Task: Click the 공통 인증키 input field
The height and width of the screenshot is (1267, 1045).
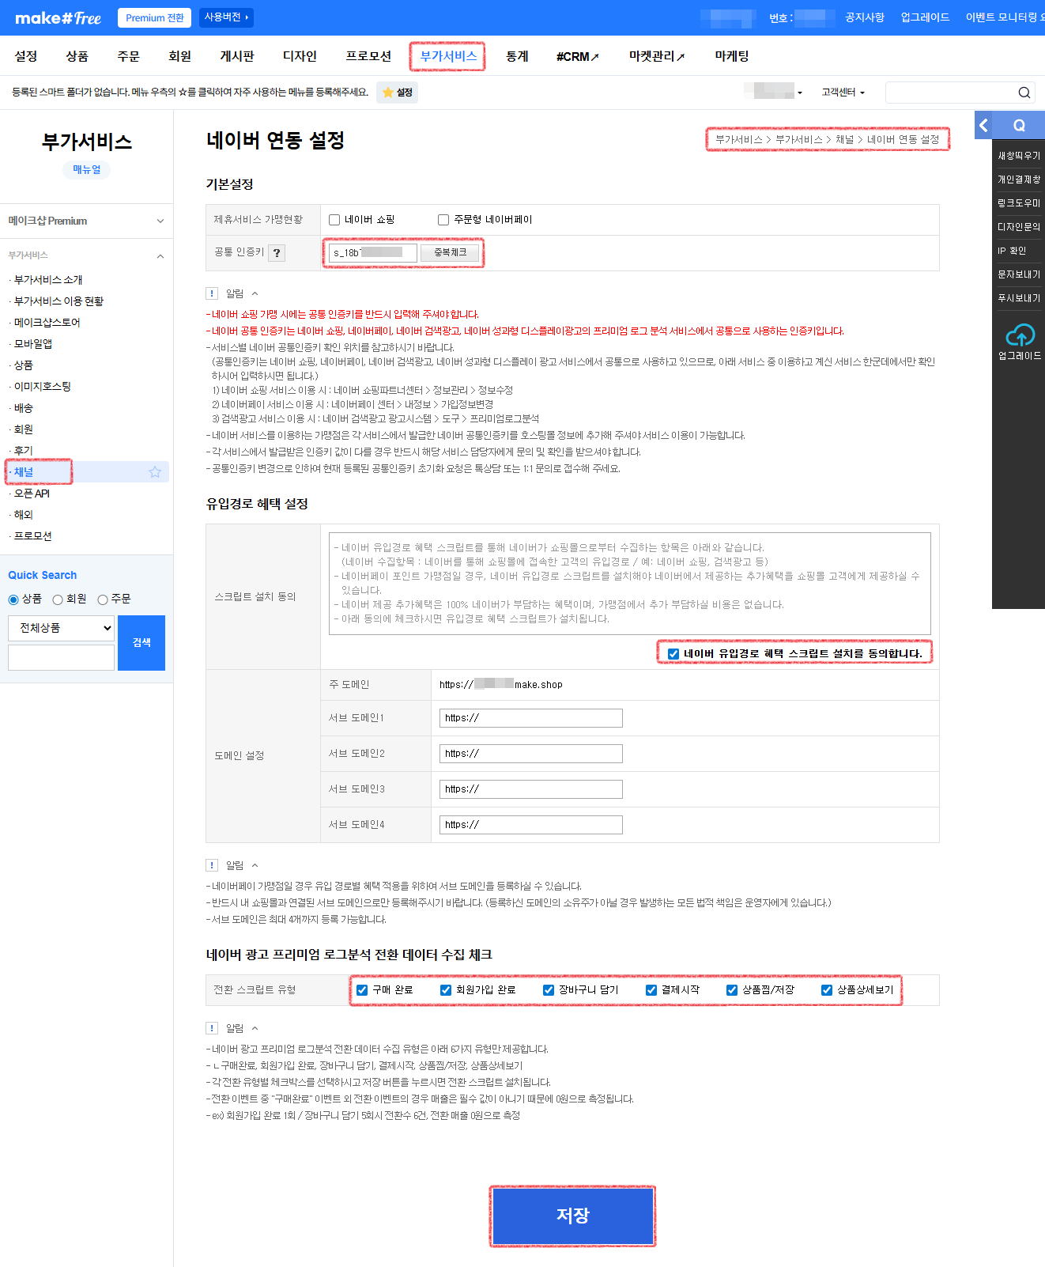Action: click(x=373, y=253)
